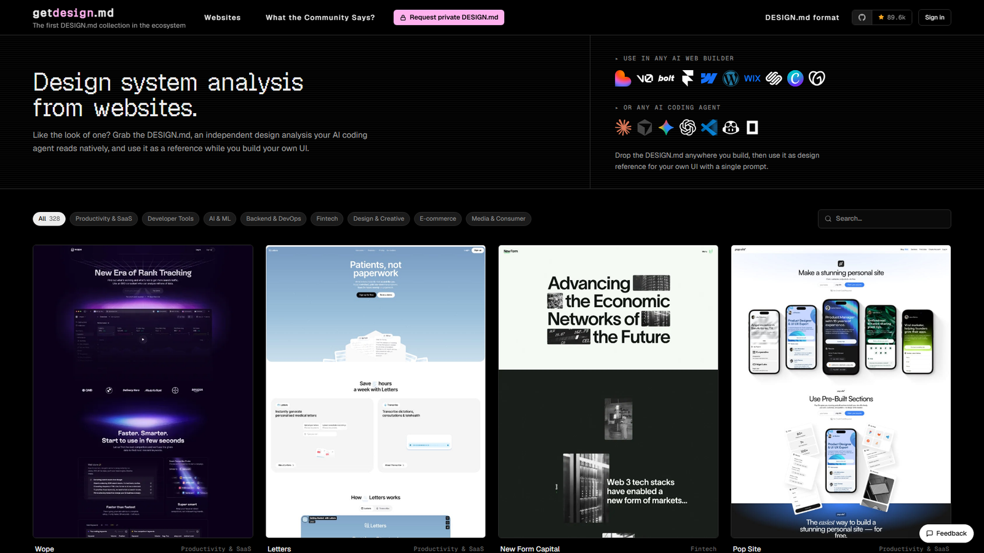
Task: Click the Letters card title
Action: [279, 549]
